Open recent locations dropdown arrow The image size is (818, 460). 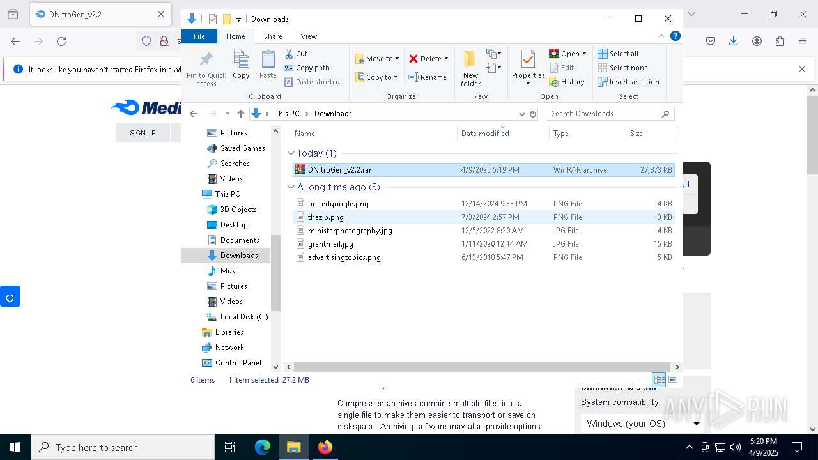(x=228, y=114)
